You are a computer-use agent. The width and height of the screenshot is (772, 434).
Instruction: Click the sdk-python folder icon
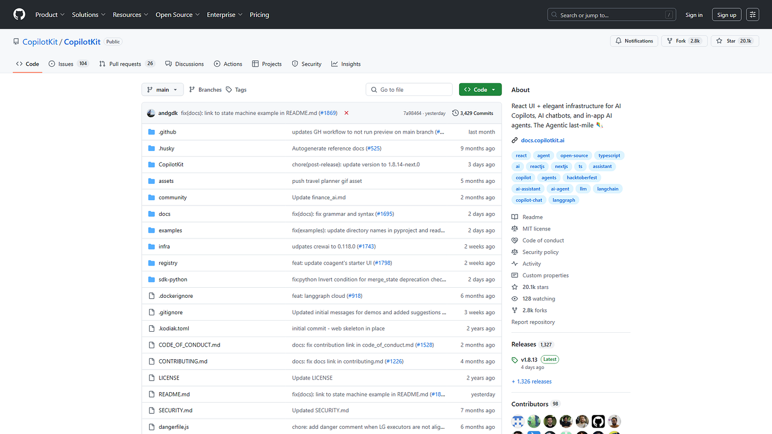click(x=152, y=280)
